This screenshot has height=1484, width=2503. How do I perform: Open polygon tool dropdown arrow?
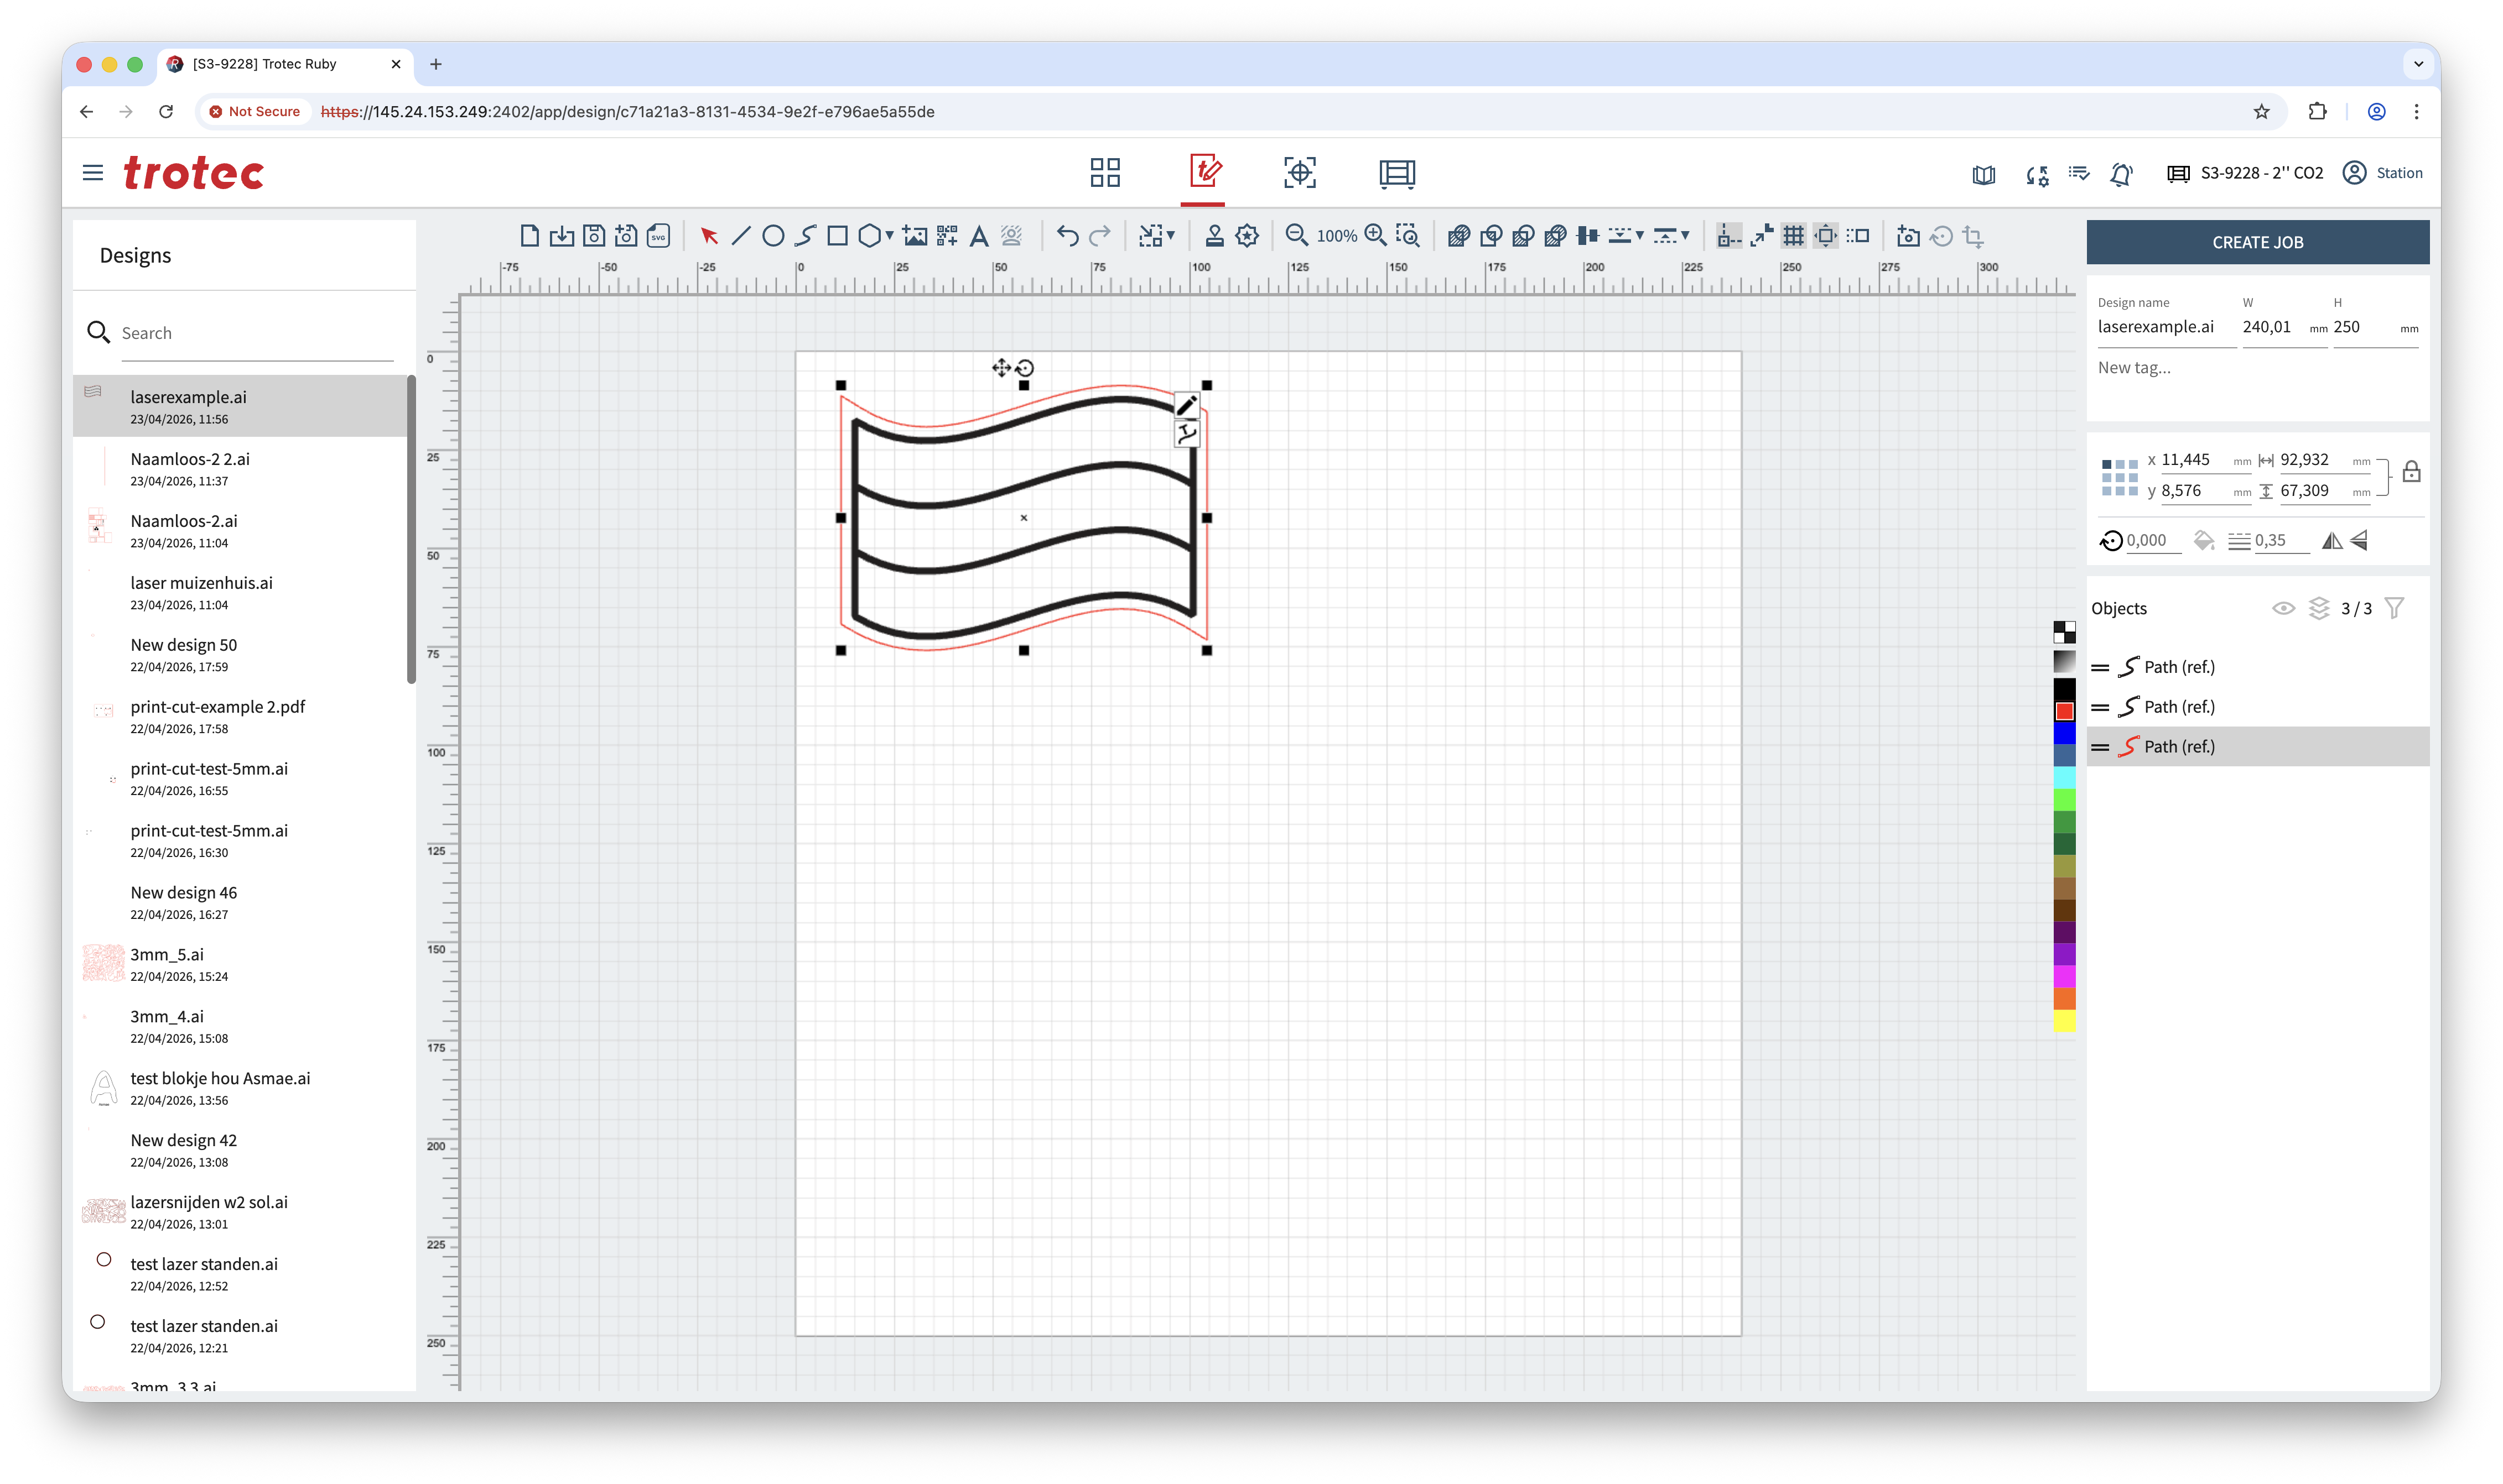pos(889,236)
